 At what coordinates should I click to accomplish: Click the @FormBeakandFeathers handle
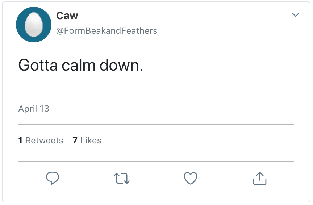pos(107,31)
